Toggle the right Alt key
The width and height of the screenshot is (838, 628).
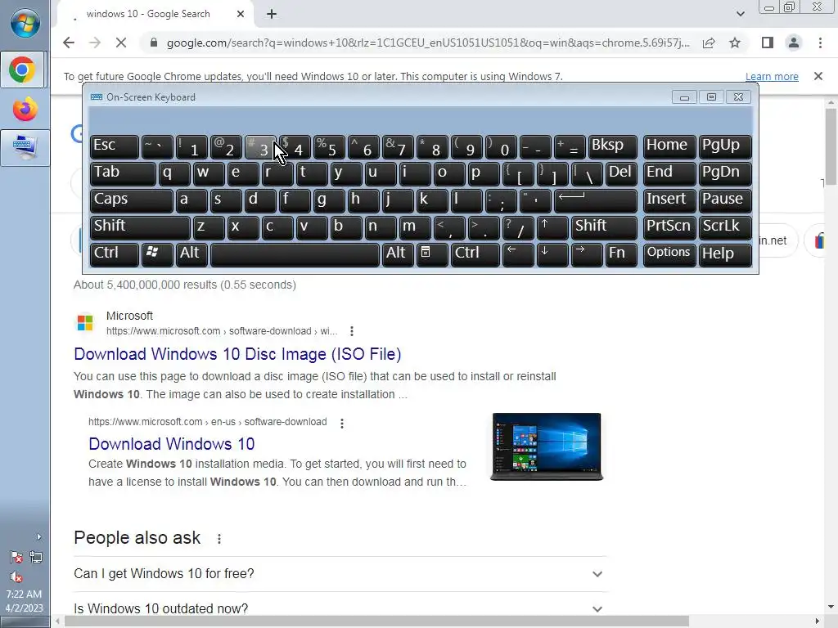(397, 255)
